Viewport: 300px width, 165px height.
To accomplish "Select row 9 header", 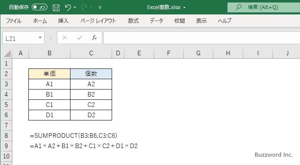I will pos(6,146).
